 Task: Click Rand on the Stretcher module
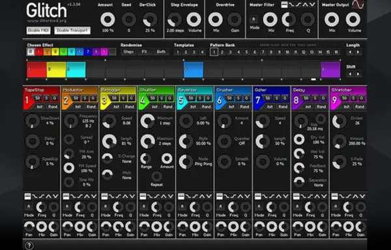360,107
